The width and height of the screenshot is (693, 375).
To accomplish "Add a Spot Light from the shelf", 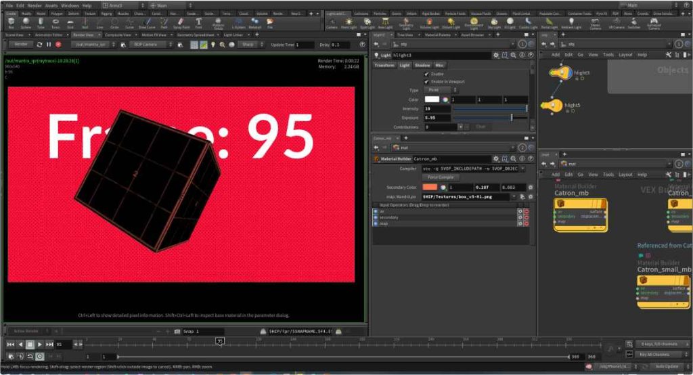I will coord(367,23).
